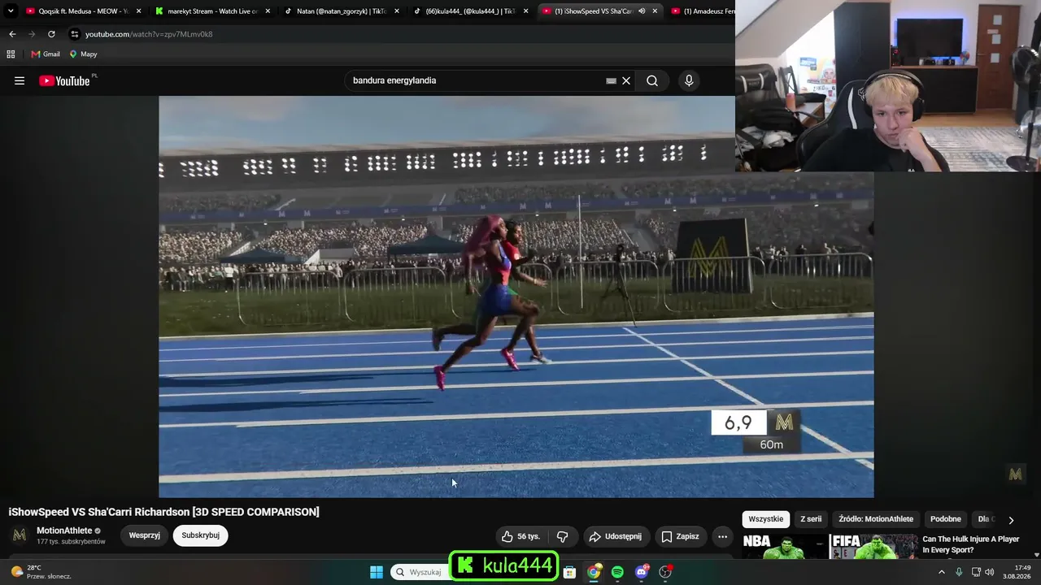Viewport: 1041px width, 585px height.
Task: Close the Natan TikTok tab
Action: (396, 11)
